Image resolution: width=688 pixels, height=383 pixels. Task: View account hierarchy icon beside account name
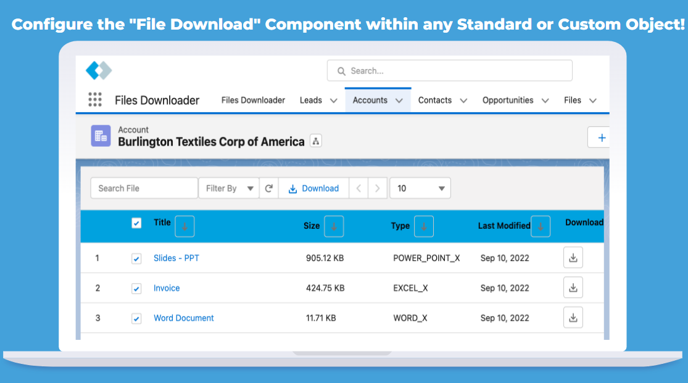316,141
